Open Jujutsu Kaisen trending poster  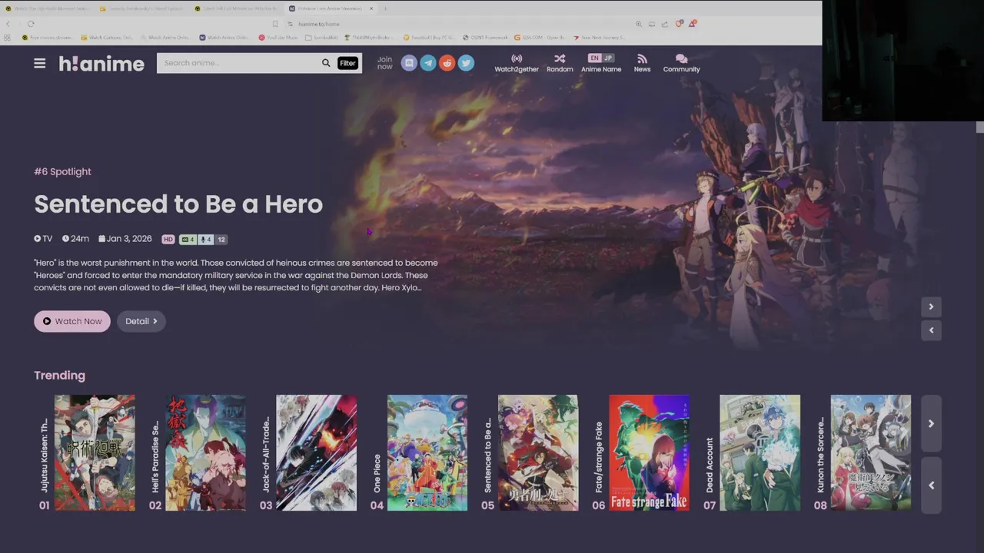click(x=95, y=452)
